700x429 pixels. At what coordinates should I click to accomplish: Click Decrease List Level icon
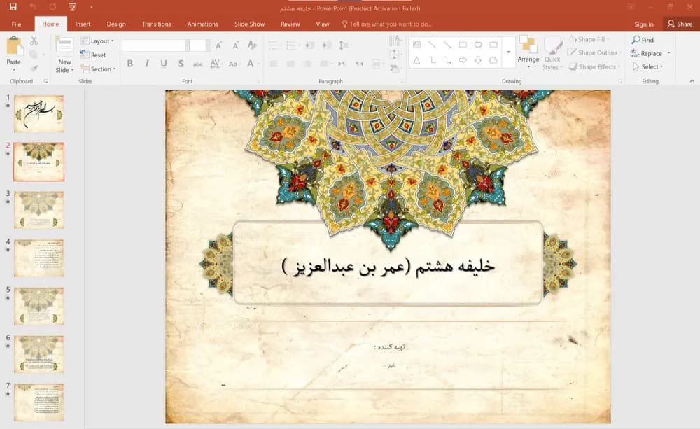click(x=310, y=45)
